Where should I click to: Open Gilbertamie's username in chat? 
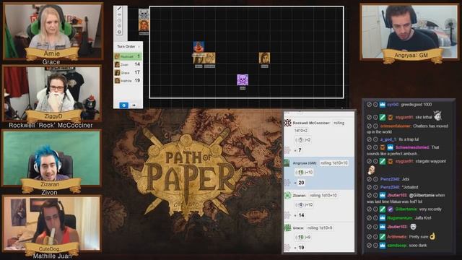coord(406,209)
